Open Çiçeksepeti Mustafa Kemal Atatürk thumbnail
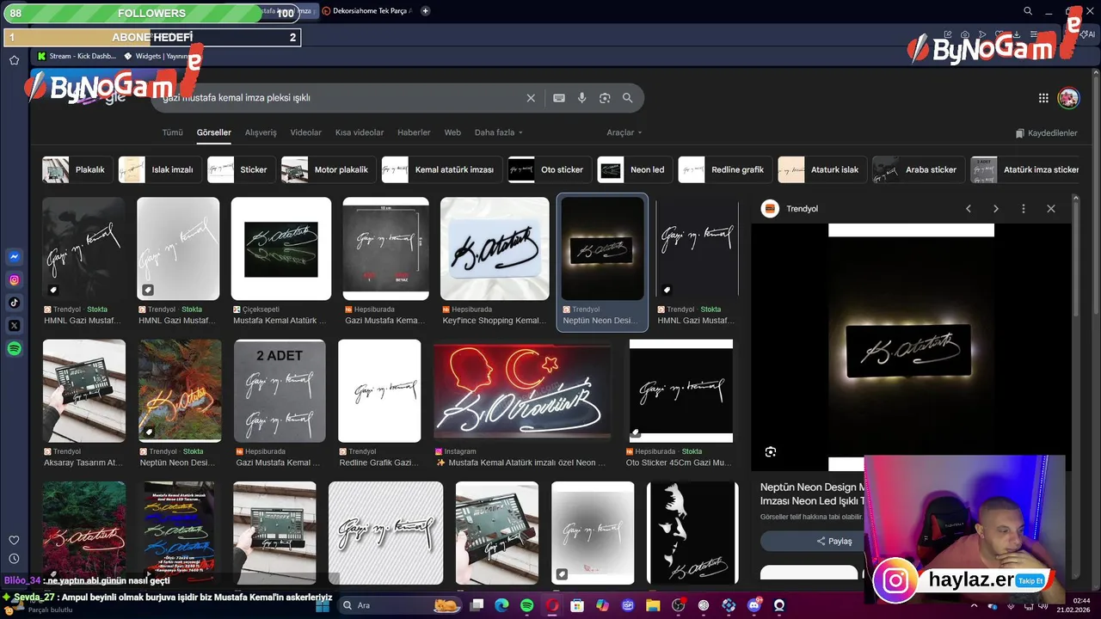1101x619 pixels. point(281,249)
